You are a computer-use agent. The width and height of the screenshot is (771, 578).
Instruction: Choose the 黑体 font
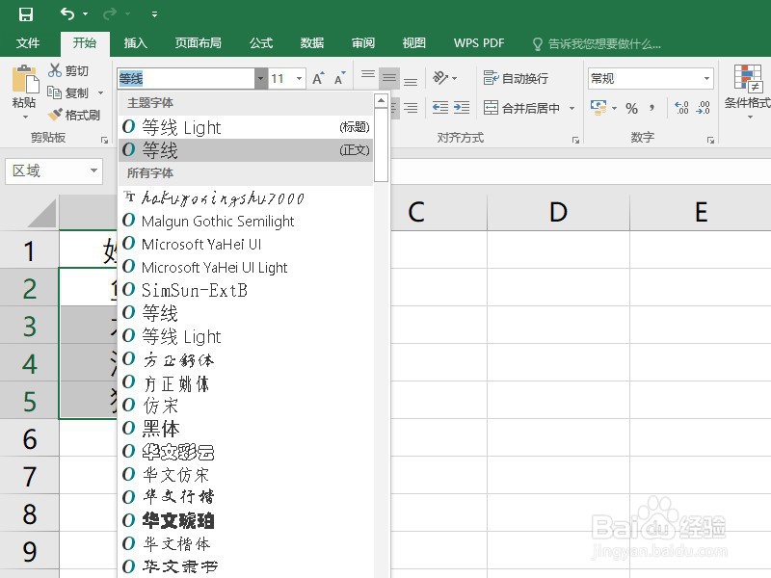246,429
